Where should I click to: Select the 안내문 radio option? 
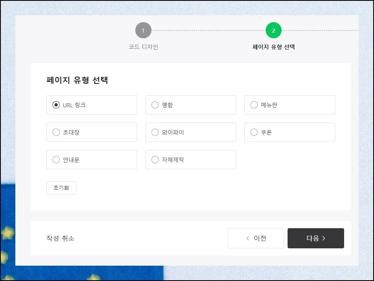coord(56,160)
